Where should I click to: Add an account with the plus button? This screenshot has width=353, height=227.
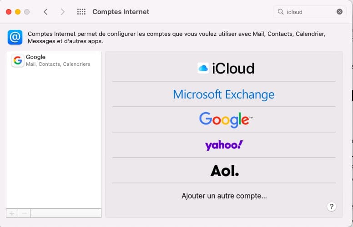[x=12, y=213]
